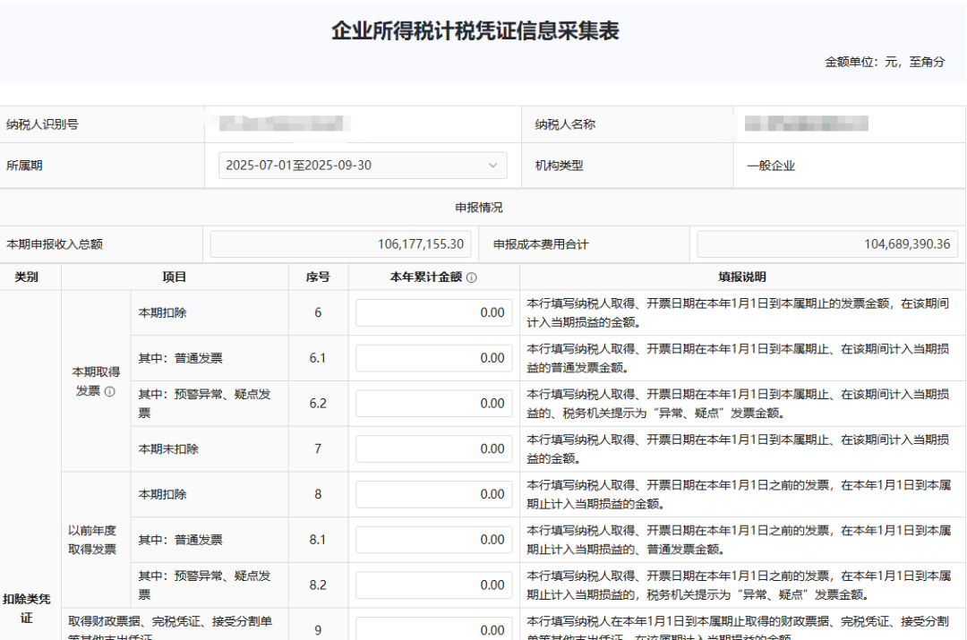Click the 填报说明 column header
This screenshot has width=967, height=640.
tap(742, 277)
